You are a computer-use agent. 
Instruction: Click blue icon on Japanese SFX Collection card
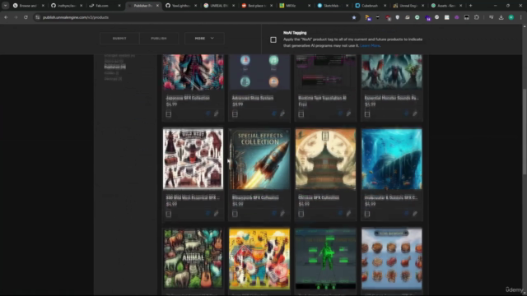tap(208, 113)
